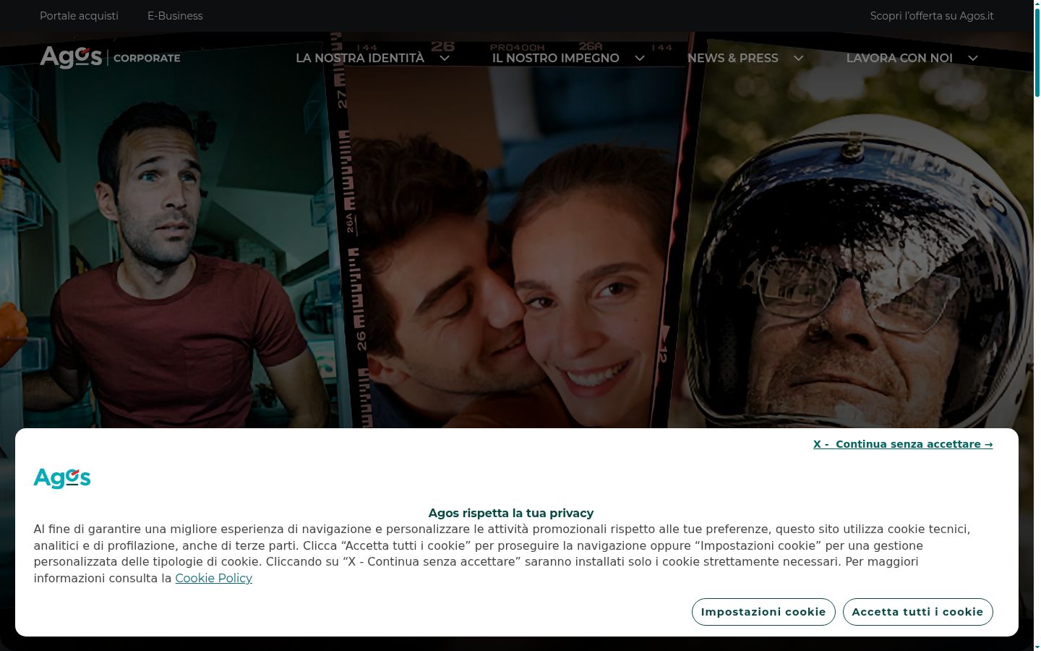The width and height of the screenshot is (1041, 651).
Task: Open NEWS & PRESS menu
Action: tap(733, 58)
